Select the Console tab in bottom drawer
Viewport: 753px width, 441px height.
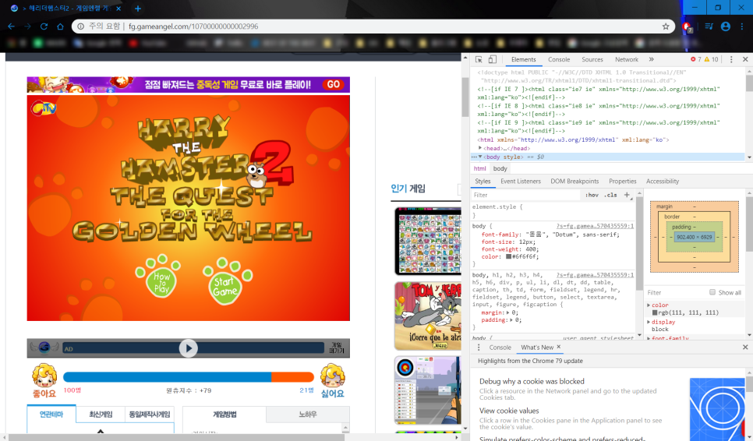(500, 348)
